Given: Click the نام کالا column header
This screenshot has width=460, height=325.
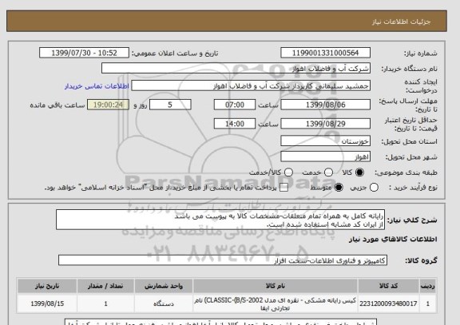Looking at the screenshot, I should click(276, 286).
